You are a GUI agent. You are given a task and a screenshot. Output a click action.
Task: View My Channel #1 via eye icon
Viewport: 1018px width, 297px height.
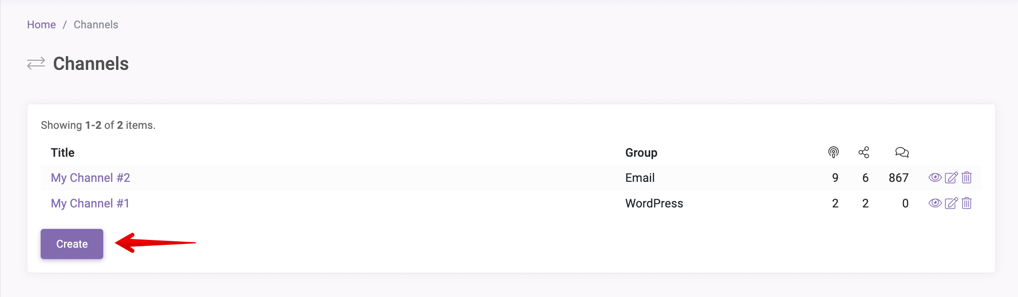(x=935, y=203)
